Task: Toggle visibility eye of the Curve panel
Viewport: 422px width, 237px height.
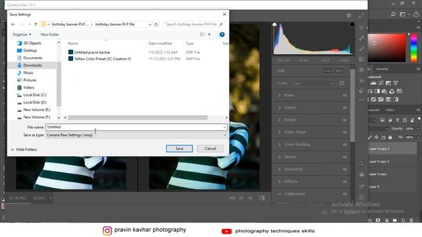Action: coord(345,108)
